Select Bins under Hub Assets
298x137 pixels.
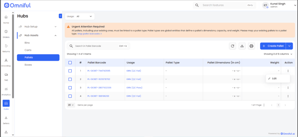click(27, 43)
